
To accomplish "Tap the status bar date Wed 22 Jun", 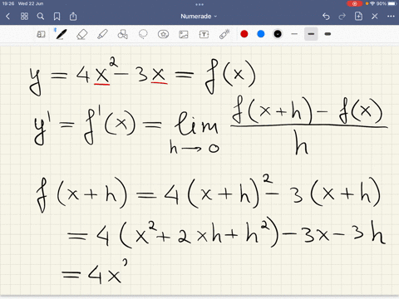I will [31, 3].
